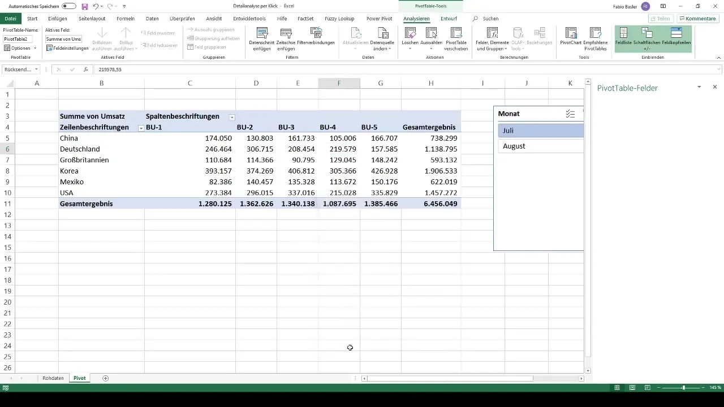Viewport: 724px width, 407px height.
Task: Expand the formula bar
Action: (719, 70)
